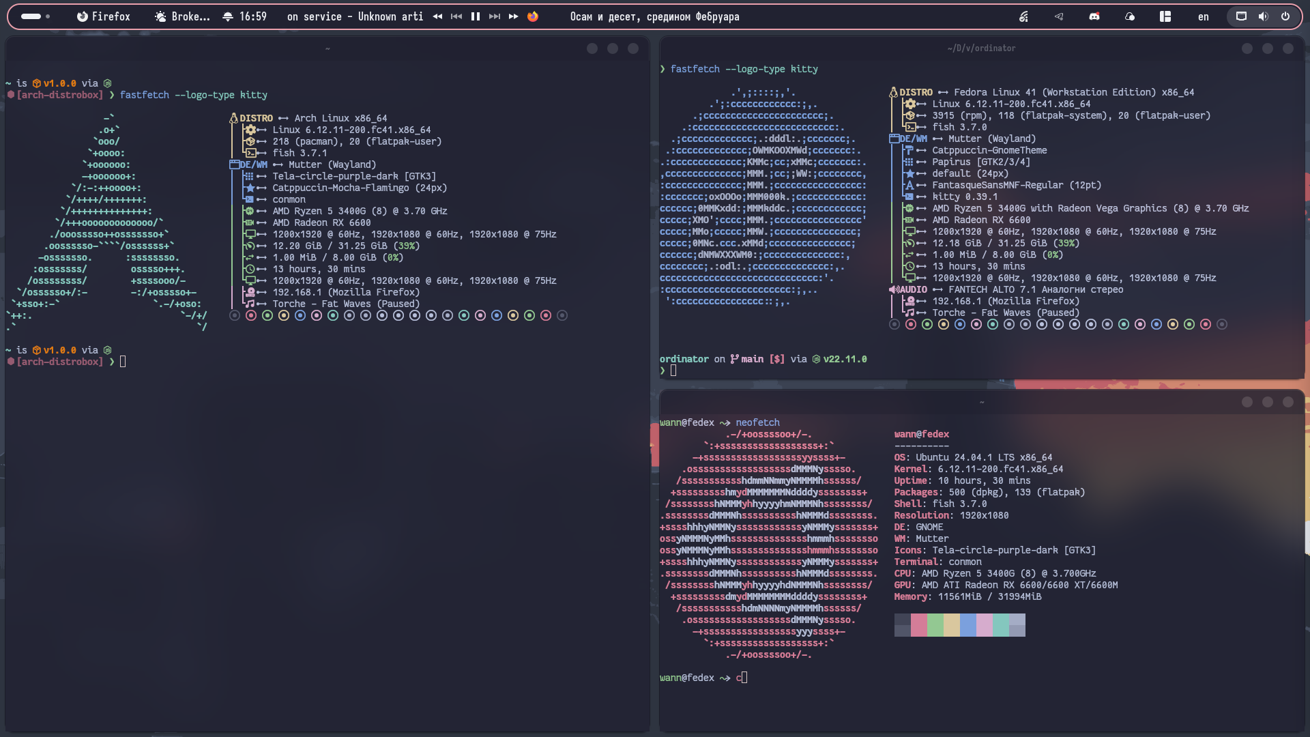Click the yellow neofetch color block
The height and width of the screenshot is (737, 1310).
coord(951,625)
